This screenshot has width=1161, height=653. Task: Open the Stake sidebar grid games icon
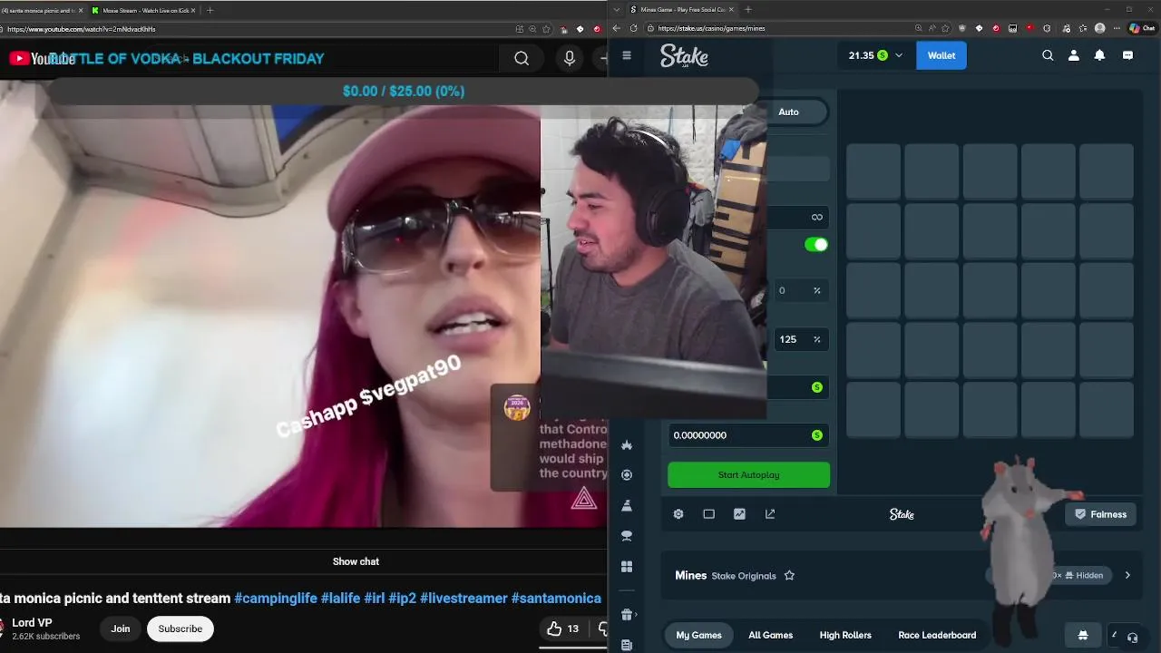(627, 567)
